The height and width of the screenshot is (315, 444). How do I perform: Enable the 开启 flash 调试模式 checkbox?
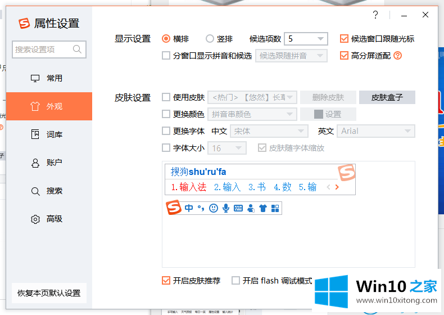point(235,281)
